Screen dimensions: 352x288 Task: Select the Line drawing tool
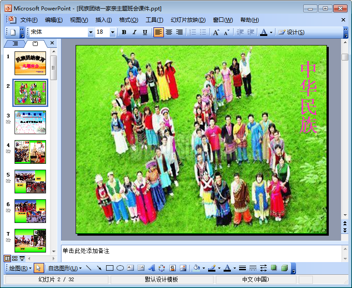(89, 268)
